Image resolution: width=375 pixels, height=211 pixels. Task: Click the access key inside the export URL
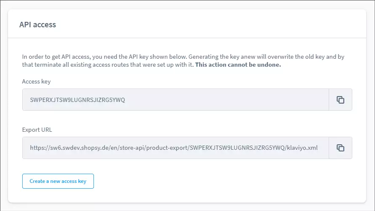[x=237, y=148]
